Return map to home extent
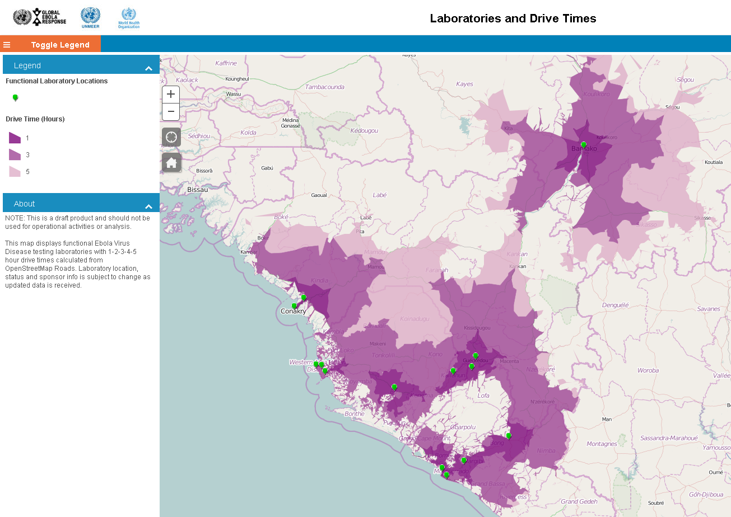The height and width of the screenshot is (517, 731). coord(171,163)
